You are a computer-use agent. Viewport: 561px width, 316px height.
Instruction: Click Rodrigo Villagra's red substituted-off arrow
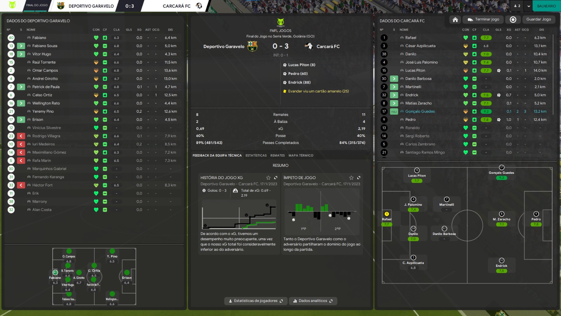pos(21,136)
